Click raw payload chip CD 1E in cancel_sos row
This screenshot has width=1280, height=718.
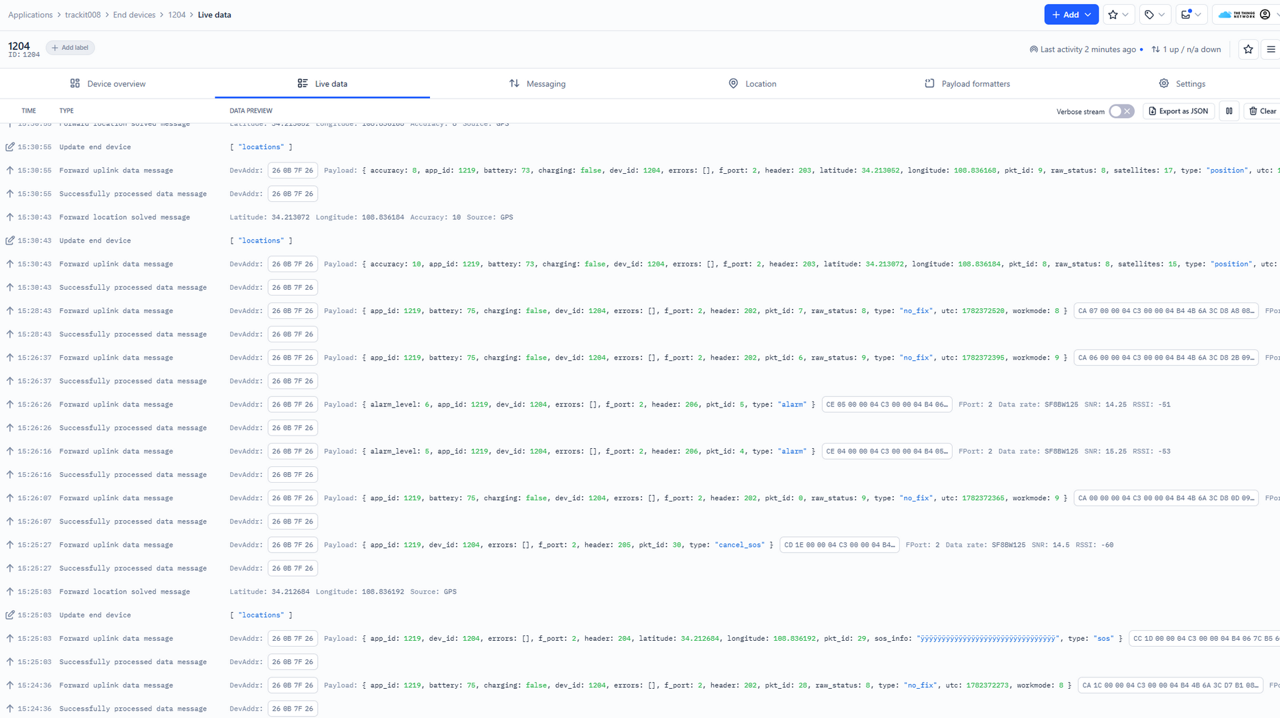click(839, 545)
